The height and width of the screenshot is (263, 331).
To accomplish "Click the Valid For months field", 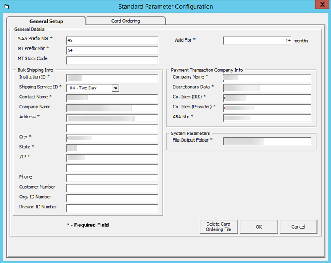I will tap(257, 40).
